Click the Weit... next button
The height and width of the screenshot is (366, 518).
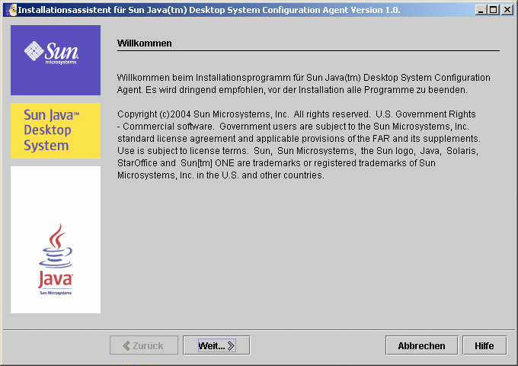pyautogui.click(x=216, y=345)
